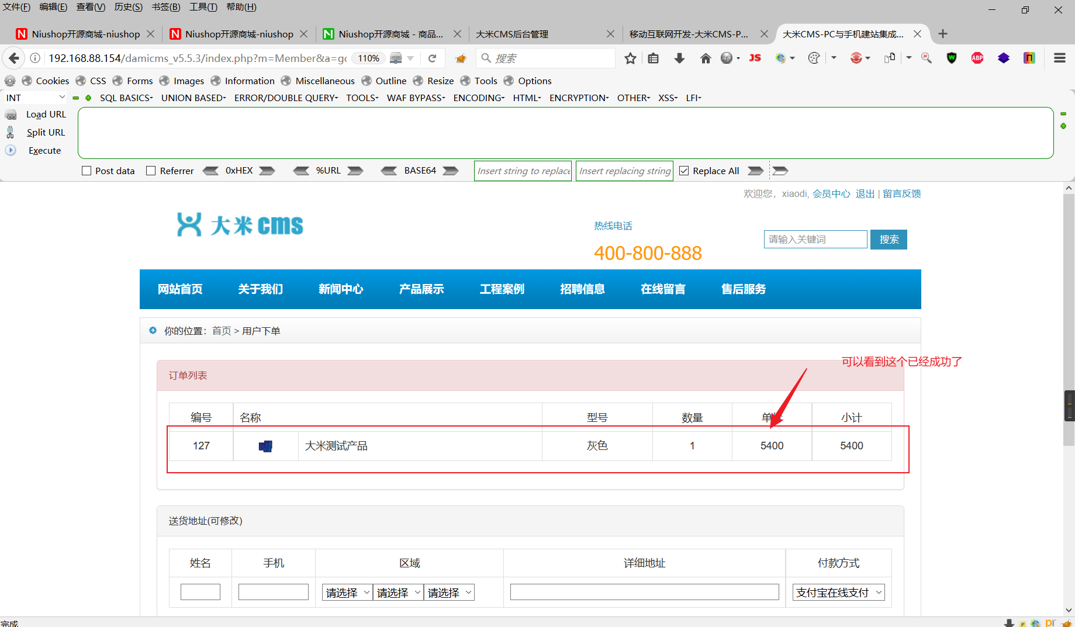The height and width of the screenshot is (627, 1075).
Task: Enable the Post data checkbox
Action: pos(87,171)
